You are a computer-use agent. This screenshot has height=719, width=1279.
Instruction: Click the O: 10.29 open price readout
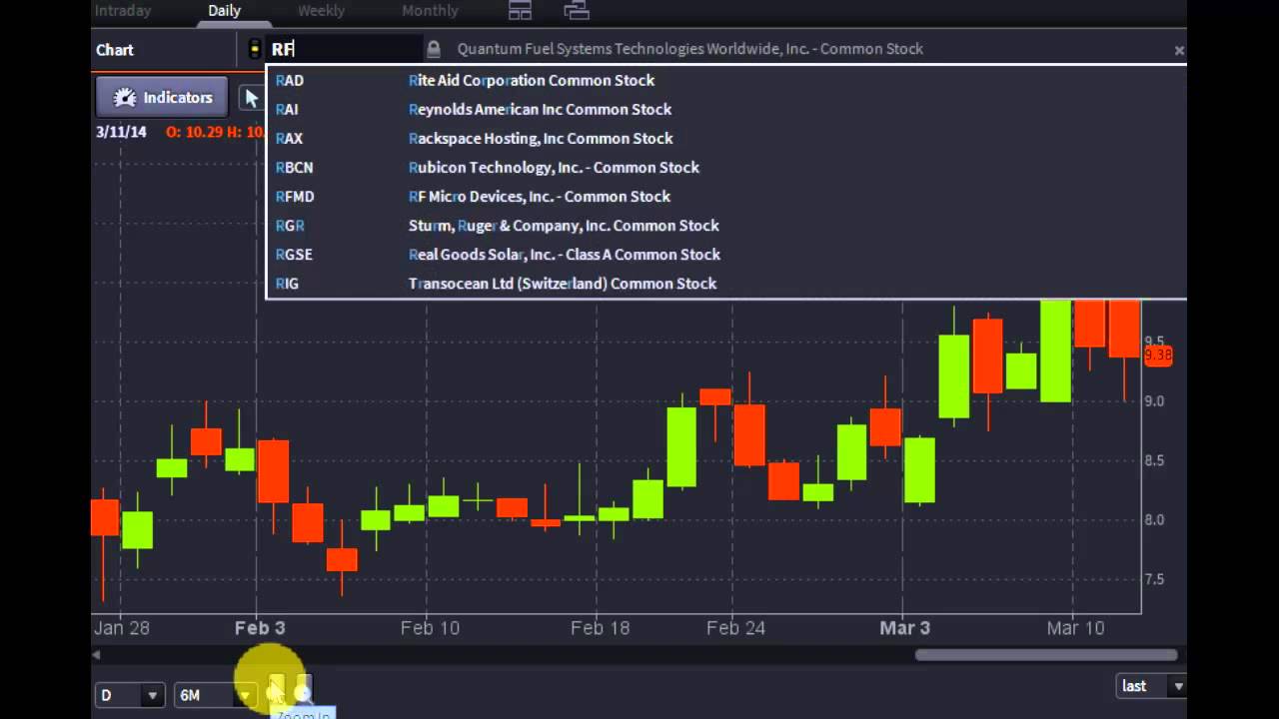(x=194, y=132)
